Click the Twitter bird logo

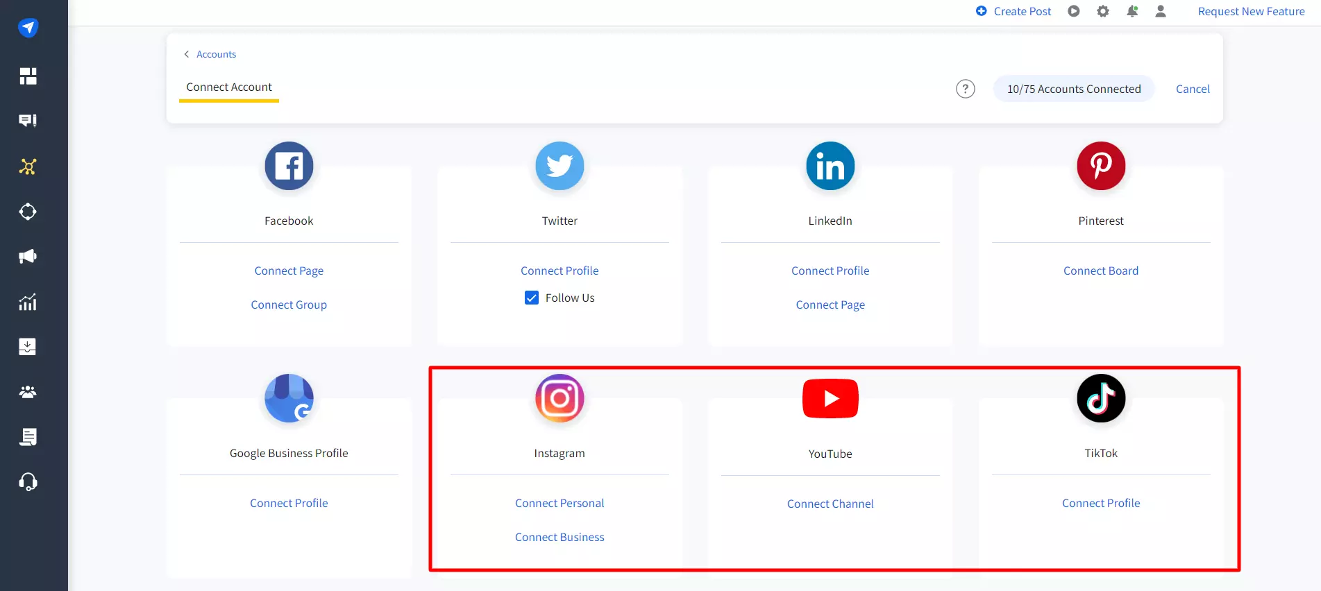(x=559, y=166)
